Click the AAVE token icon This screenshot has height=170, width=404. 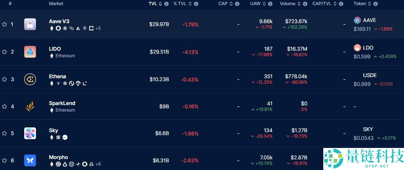pyautogui.click(x=357, y=20)
